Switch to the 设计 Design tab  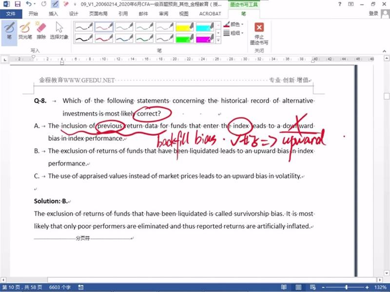(74, 14)
